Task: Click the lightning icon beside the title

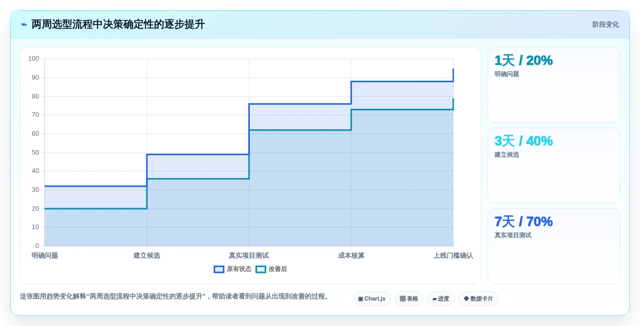Action: pyautogui.click(x=24, y=24)
